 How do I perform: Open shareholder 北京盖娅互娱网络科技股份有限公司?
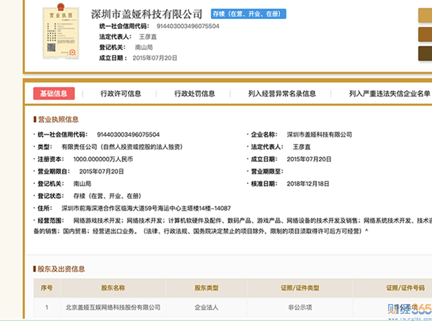pos(113,307)
